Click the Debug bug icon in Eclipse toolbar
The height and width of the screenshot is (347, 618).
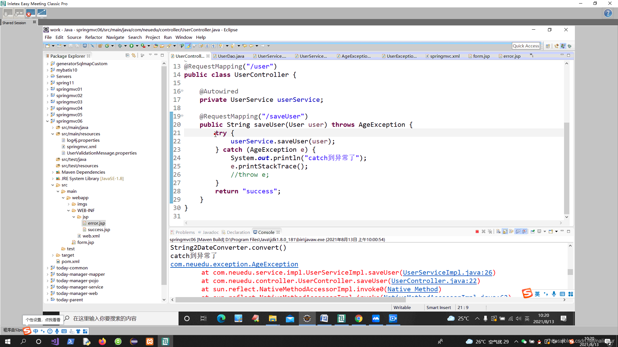tap(120, 46)
